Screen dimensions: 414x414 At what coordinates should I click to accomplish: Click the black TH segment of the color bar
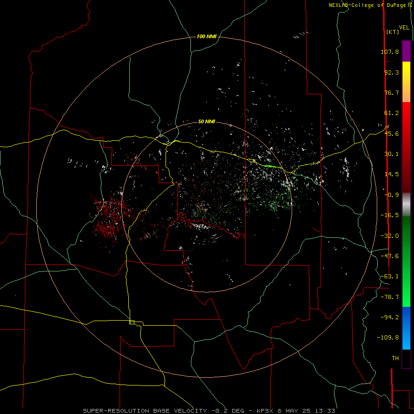coord(406,359)
